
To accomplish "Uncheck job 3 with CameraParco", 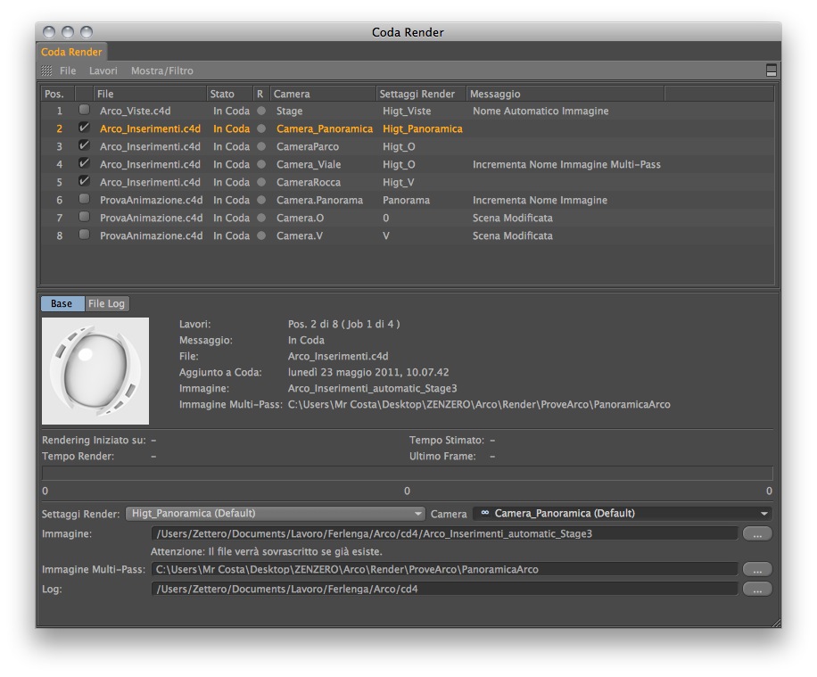I will 84,145.
